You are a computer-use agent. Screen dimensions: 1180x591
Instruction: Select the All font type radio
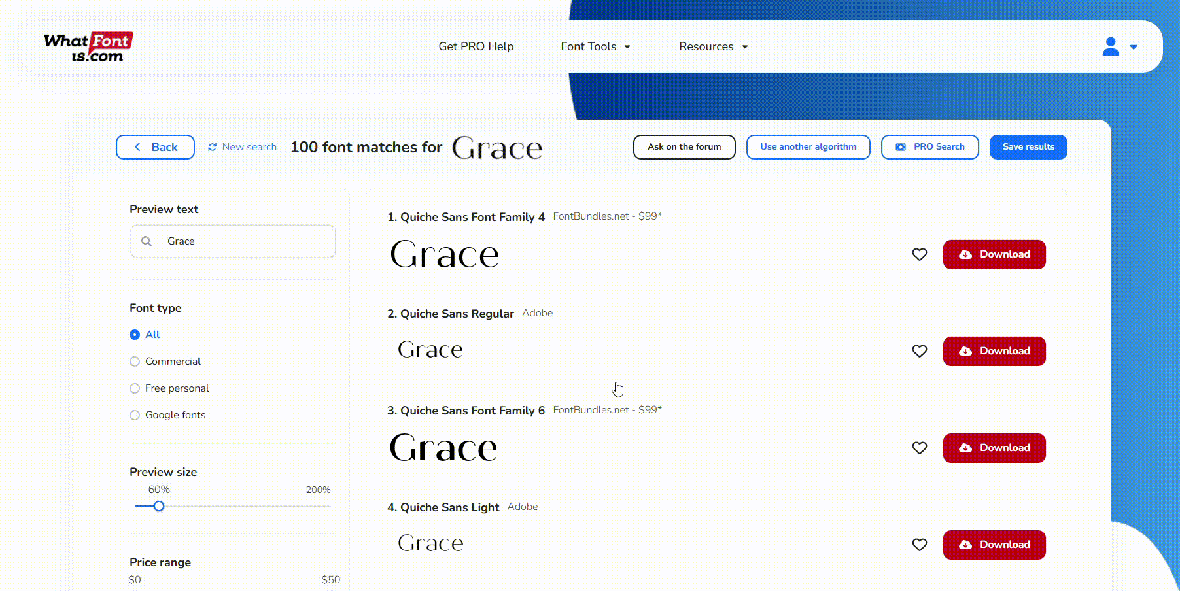pyautogui.click(x=135, y=335)
